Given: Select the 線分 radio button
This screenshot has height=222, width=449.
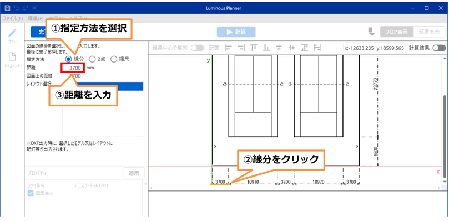Looking at the screenshot, I should click(x=69, y=59).
